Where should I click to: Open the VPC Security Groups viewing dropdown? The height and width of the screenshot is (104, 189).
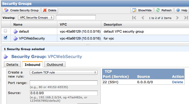[36, 17]
